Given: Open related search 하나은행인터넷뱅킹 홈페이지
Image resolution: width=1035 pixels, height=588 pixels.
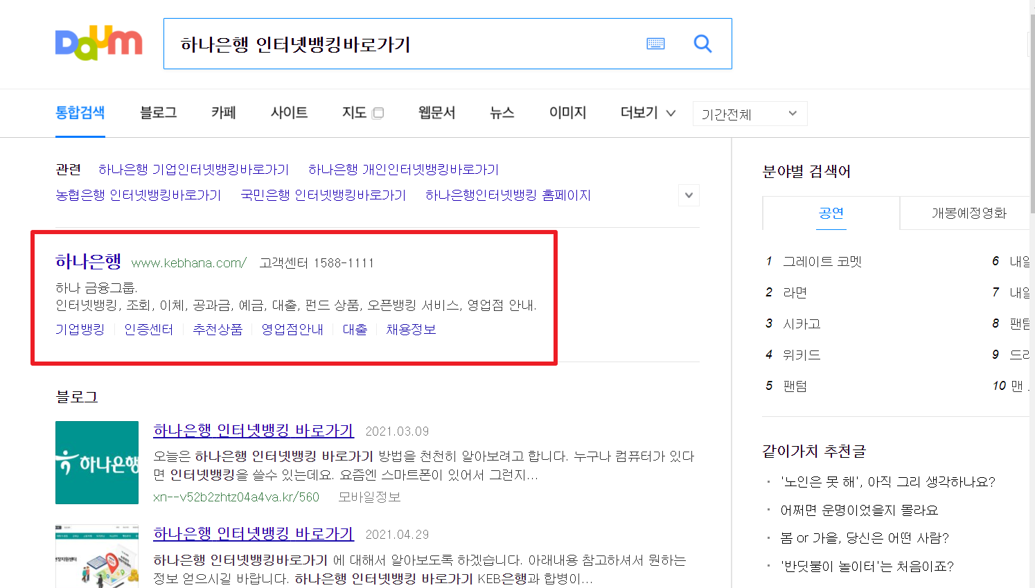Looking at the screenshot, I should [508, 195].
